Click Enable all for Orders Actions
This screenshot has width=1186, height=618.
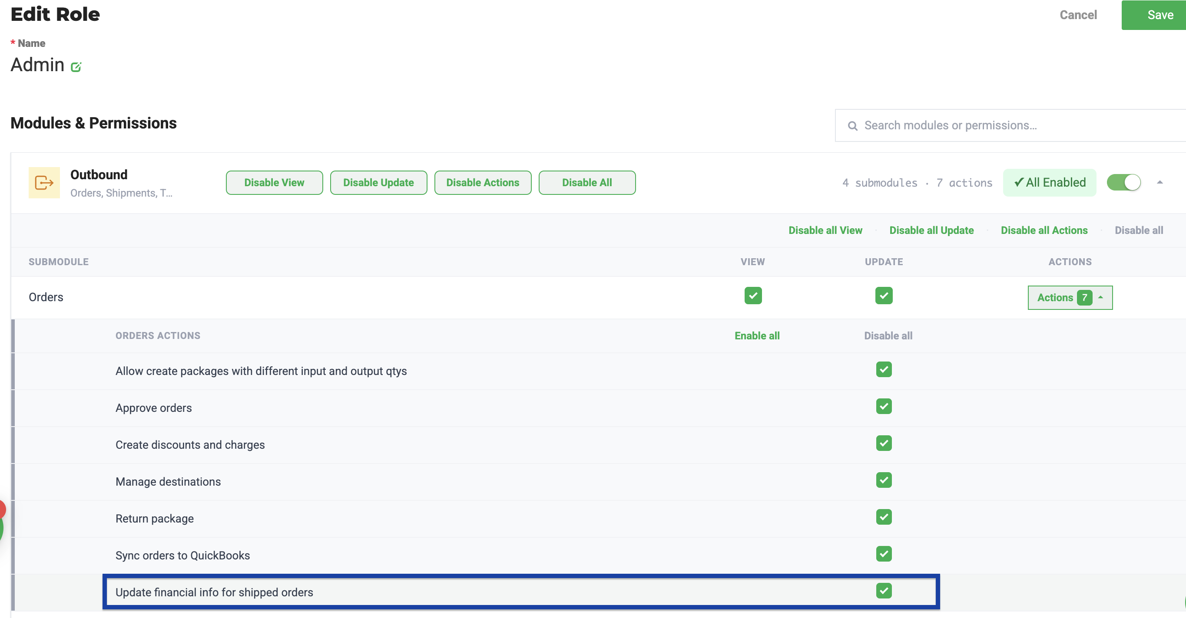pyautogui.click(x=757, y=335)
